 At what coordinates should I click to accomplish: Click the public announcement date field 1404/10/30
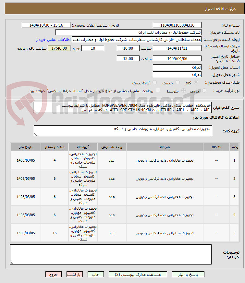[x=46, y=25]
